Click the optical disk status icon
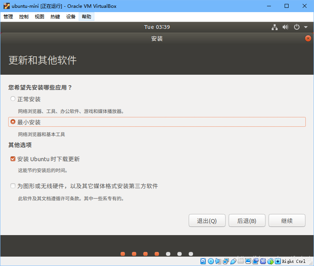This screenshot has width=314, height=266. pyautogui.click(x=211, y=261)
